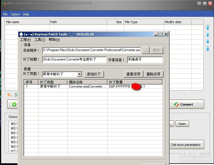This screenshot has width=214, height=165.
Task: Click the move-to-top arrow icon in Okdo
Action: pos(208,27)
